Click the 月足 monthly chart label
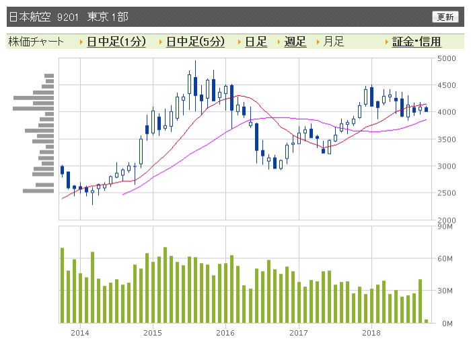Screen dimensions: 471x353 pyautogui.click(x=333, y=42)
